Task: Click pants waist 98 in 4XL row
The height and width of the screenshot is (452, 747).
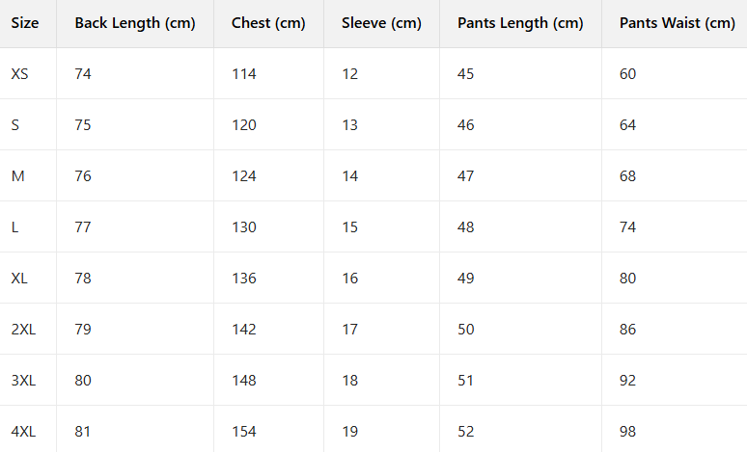Action: [628, 431]
